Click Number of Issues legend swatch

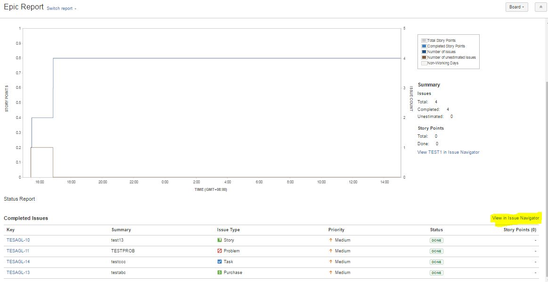(x=424, y=52)
